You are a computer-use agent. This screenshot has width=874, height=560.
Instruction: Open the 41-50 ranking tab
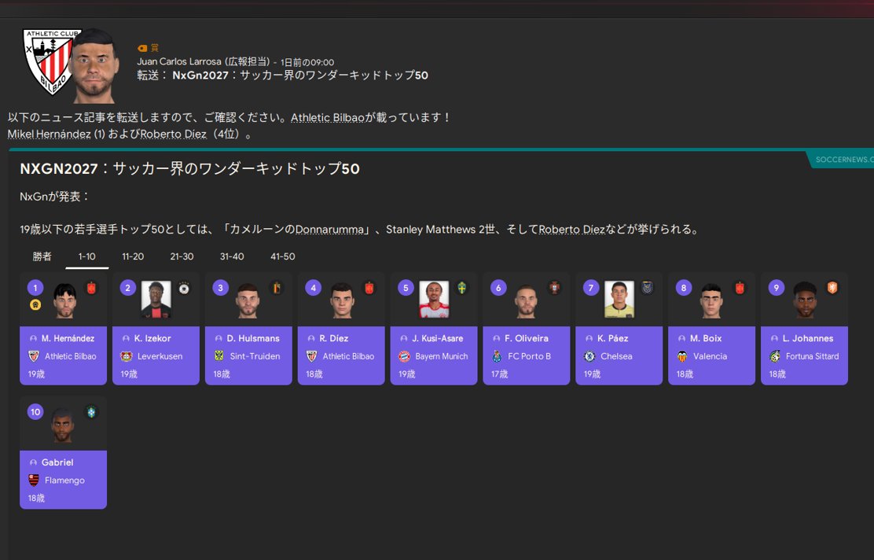(283, 256)
